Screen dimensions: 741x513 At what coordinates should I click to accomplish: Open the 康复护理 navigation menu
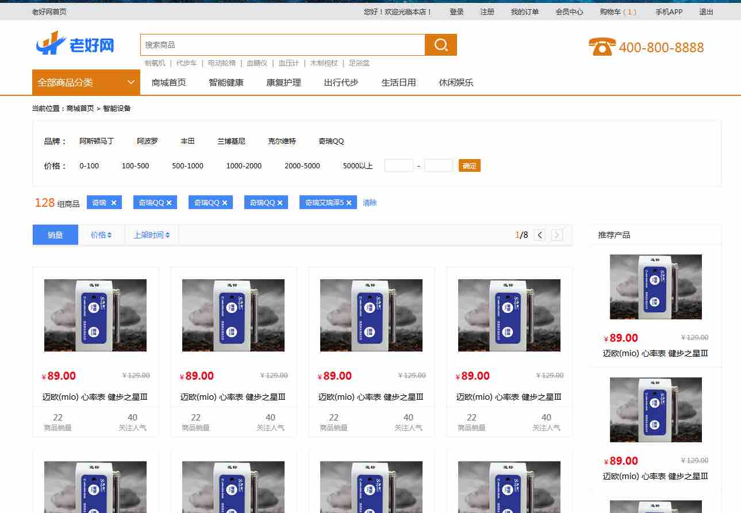[x=283, y=82]
